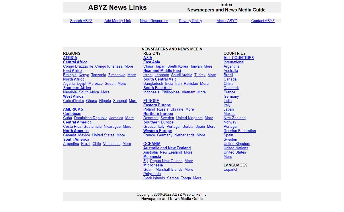
Task: Select Bangladesh under South Central Asia
Action: coord(153,83)
